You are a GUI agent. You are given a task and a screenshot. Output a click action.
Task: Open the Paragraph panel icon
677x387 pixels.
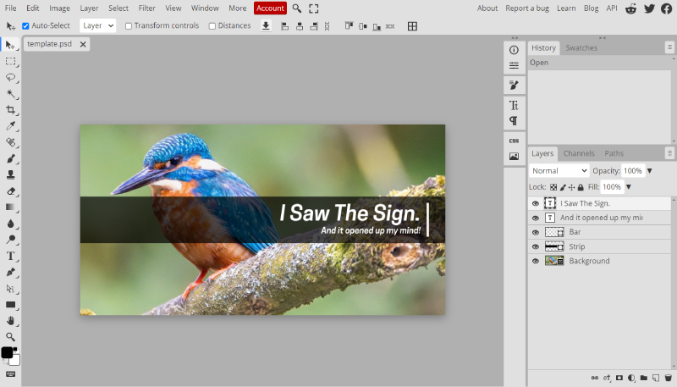[514, 121]
